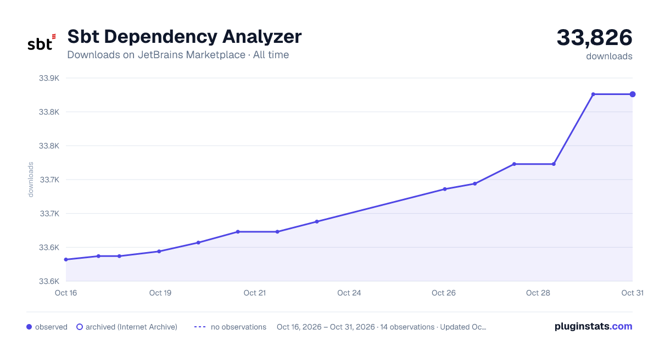This screenshot has width=659, height=346.
Task: Click the Oct 24 axis label
Action: (349, 293)
